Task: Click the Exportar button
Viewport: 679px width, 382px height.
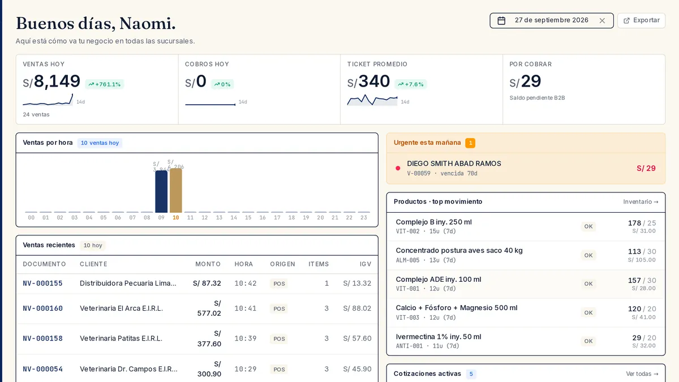Action: [x=641, y=20]
